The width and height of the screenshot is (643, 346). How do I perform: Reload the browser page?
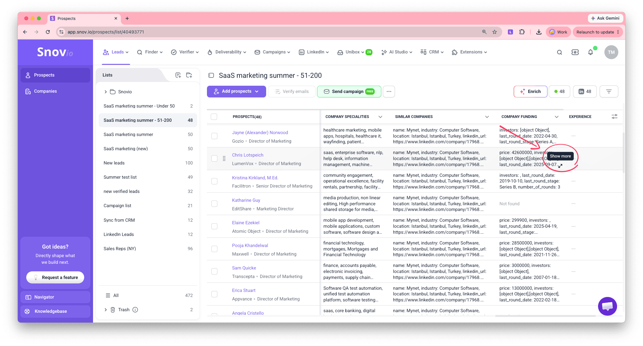[x=48, y=32]
